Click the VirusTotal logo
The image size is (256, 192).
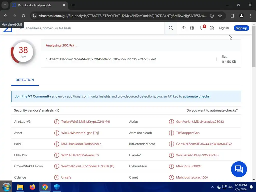[8, 30]
